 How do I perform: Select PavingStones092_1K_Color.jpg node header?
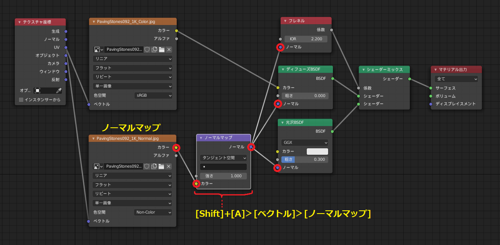pos(132,22)
